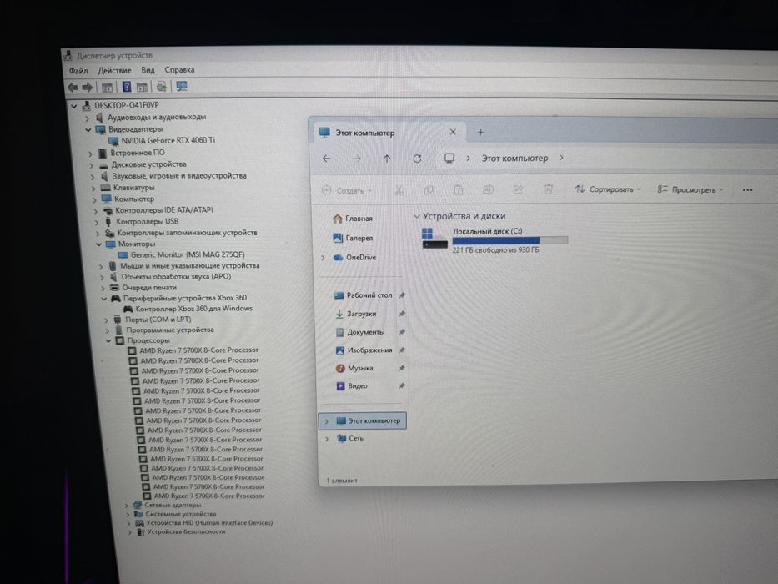Open Рабочий стол quick access folder

click(x=364, y=295)
